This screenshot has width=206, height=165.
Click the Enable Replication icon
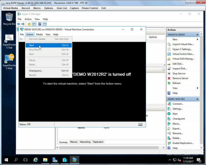tap(169, 143)
